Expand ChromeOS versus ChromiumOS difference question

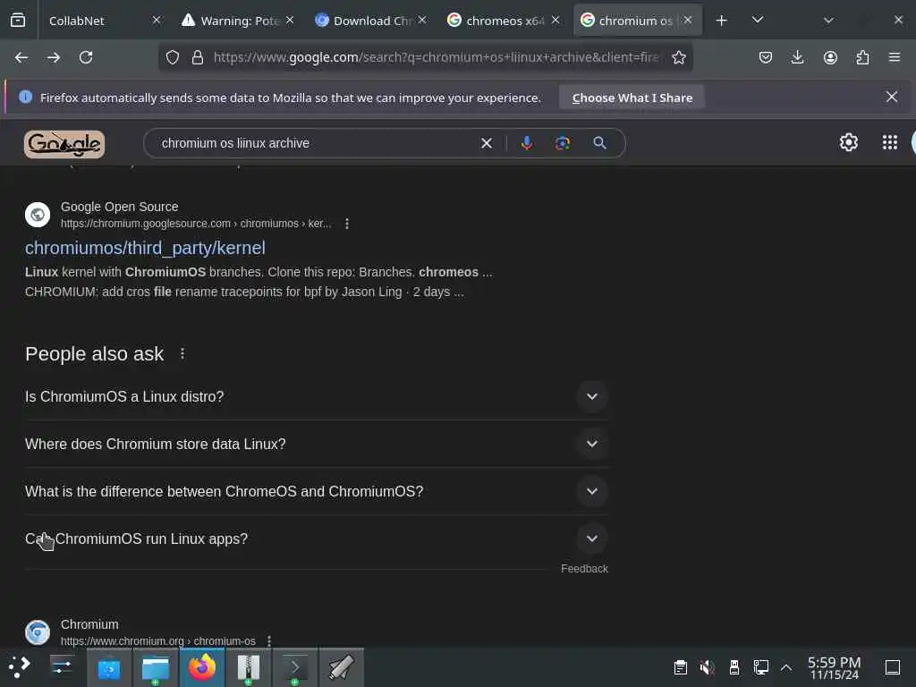pyautogui.click(x=316, y=491)
